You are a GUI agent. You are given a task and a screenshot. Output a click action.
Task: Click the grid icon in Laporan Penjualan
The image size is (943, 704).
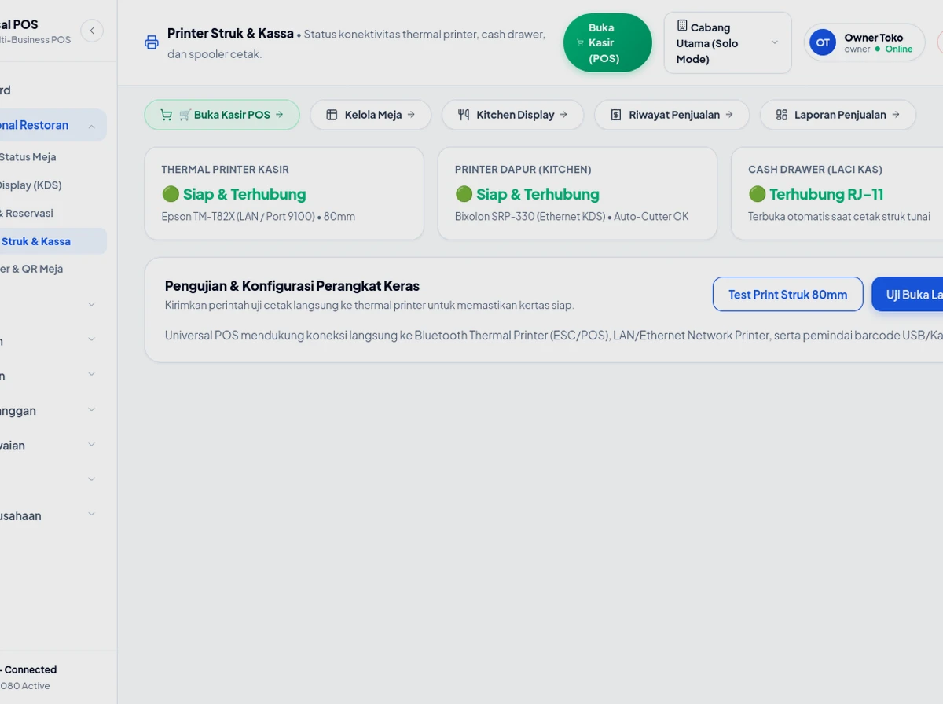pos(782,115)
